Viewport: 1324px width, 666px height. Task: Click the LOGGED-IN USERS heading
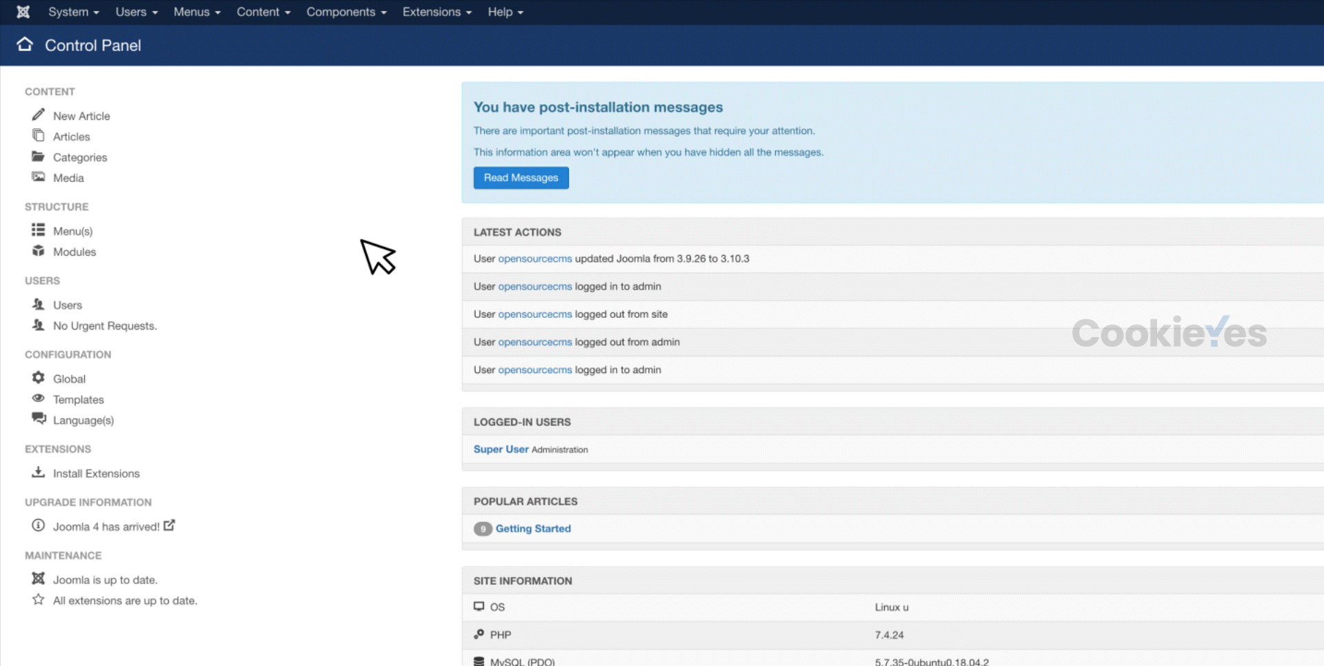[x=522, y=422]
